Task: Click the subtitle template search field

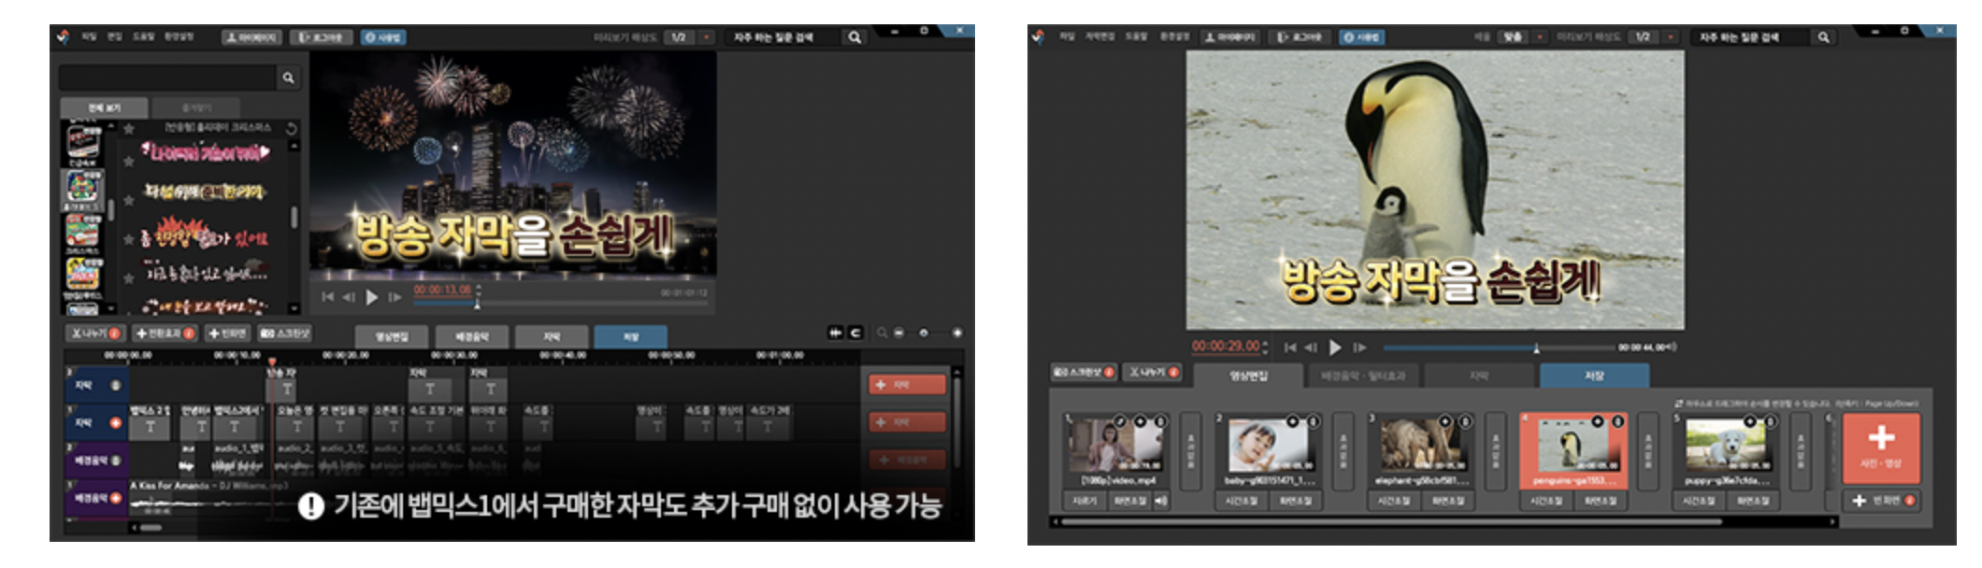Action: (168, 78)
